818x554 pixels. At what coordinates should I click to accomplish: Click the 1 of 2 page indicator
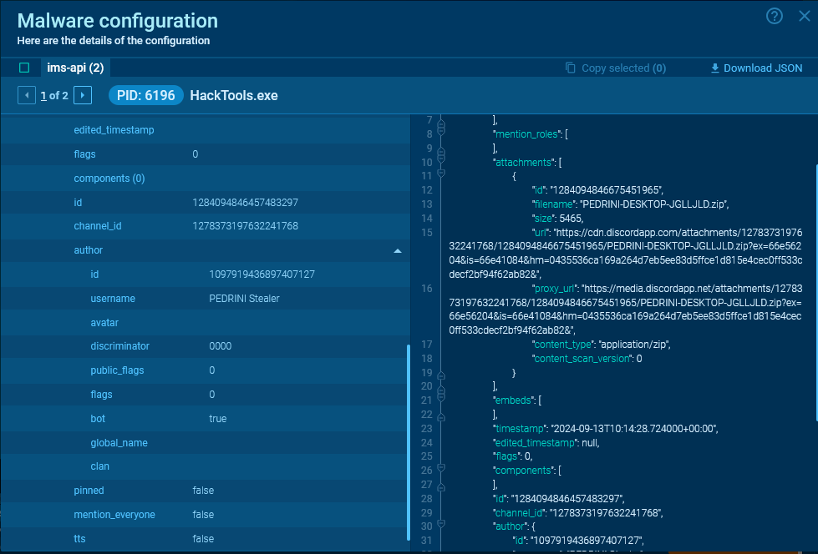pyautogui.click(x=54, y=95)
